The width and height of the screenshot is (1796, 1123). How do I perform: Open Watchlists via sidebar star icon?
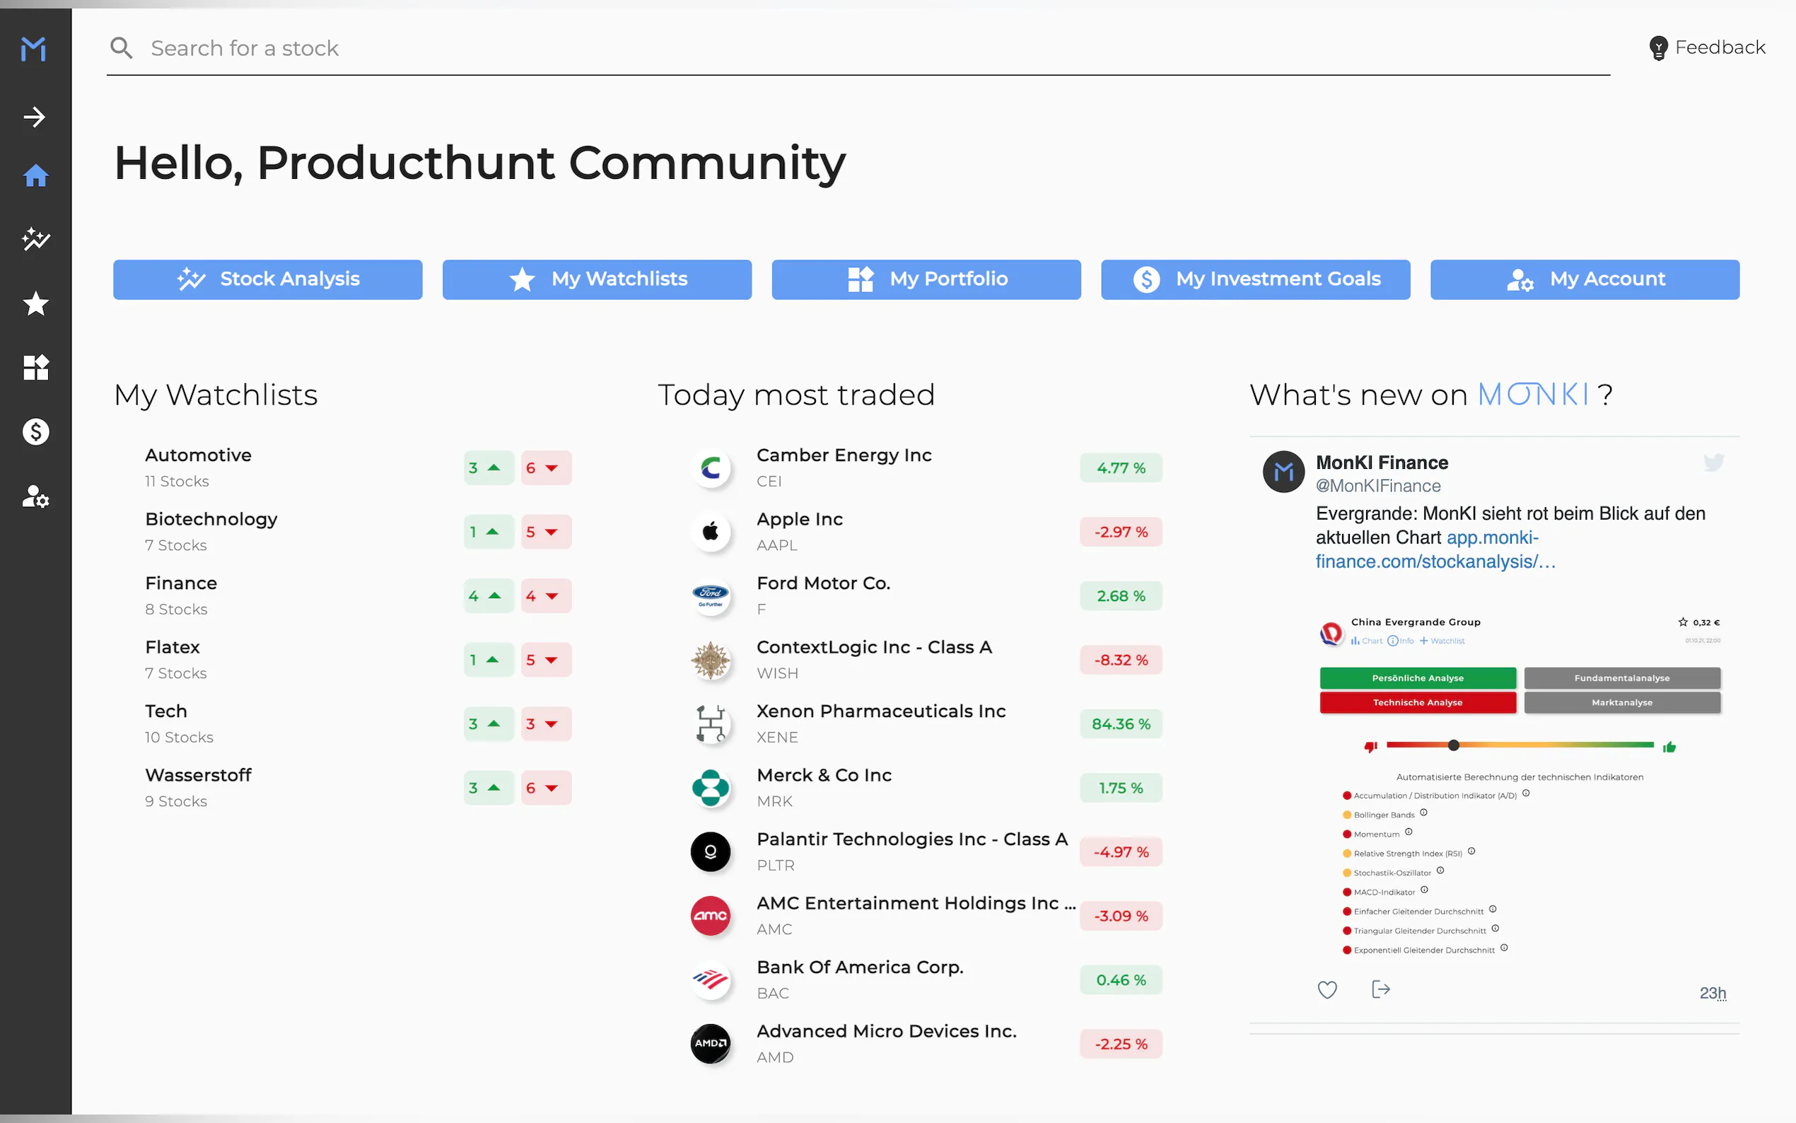(35, 303)
